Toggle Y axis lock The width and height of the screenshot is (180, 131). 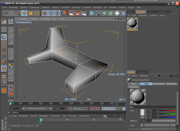pos(51,13)
